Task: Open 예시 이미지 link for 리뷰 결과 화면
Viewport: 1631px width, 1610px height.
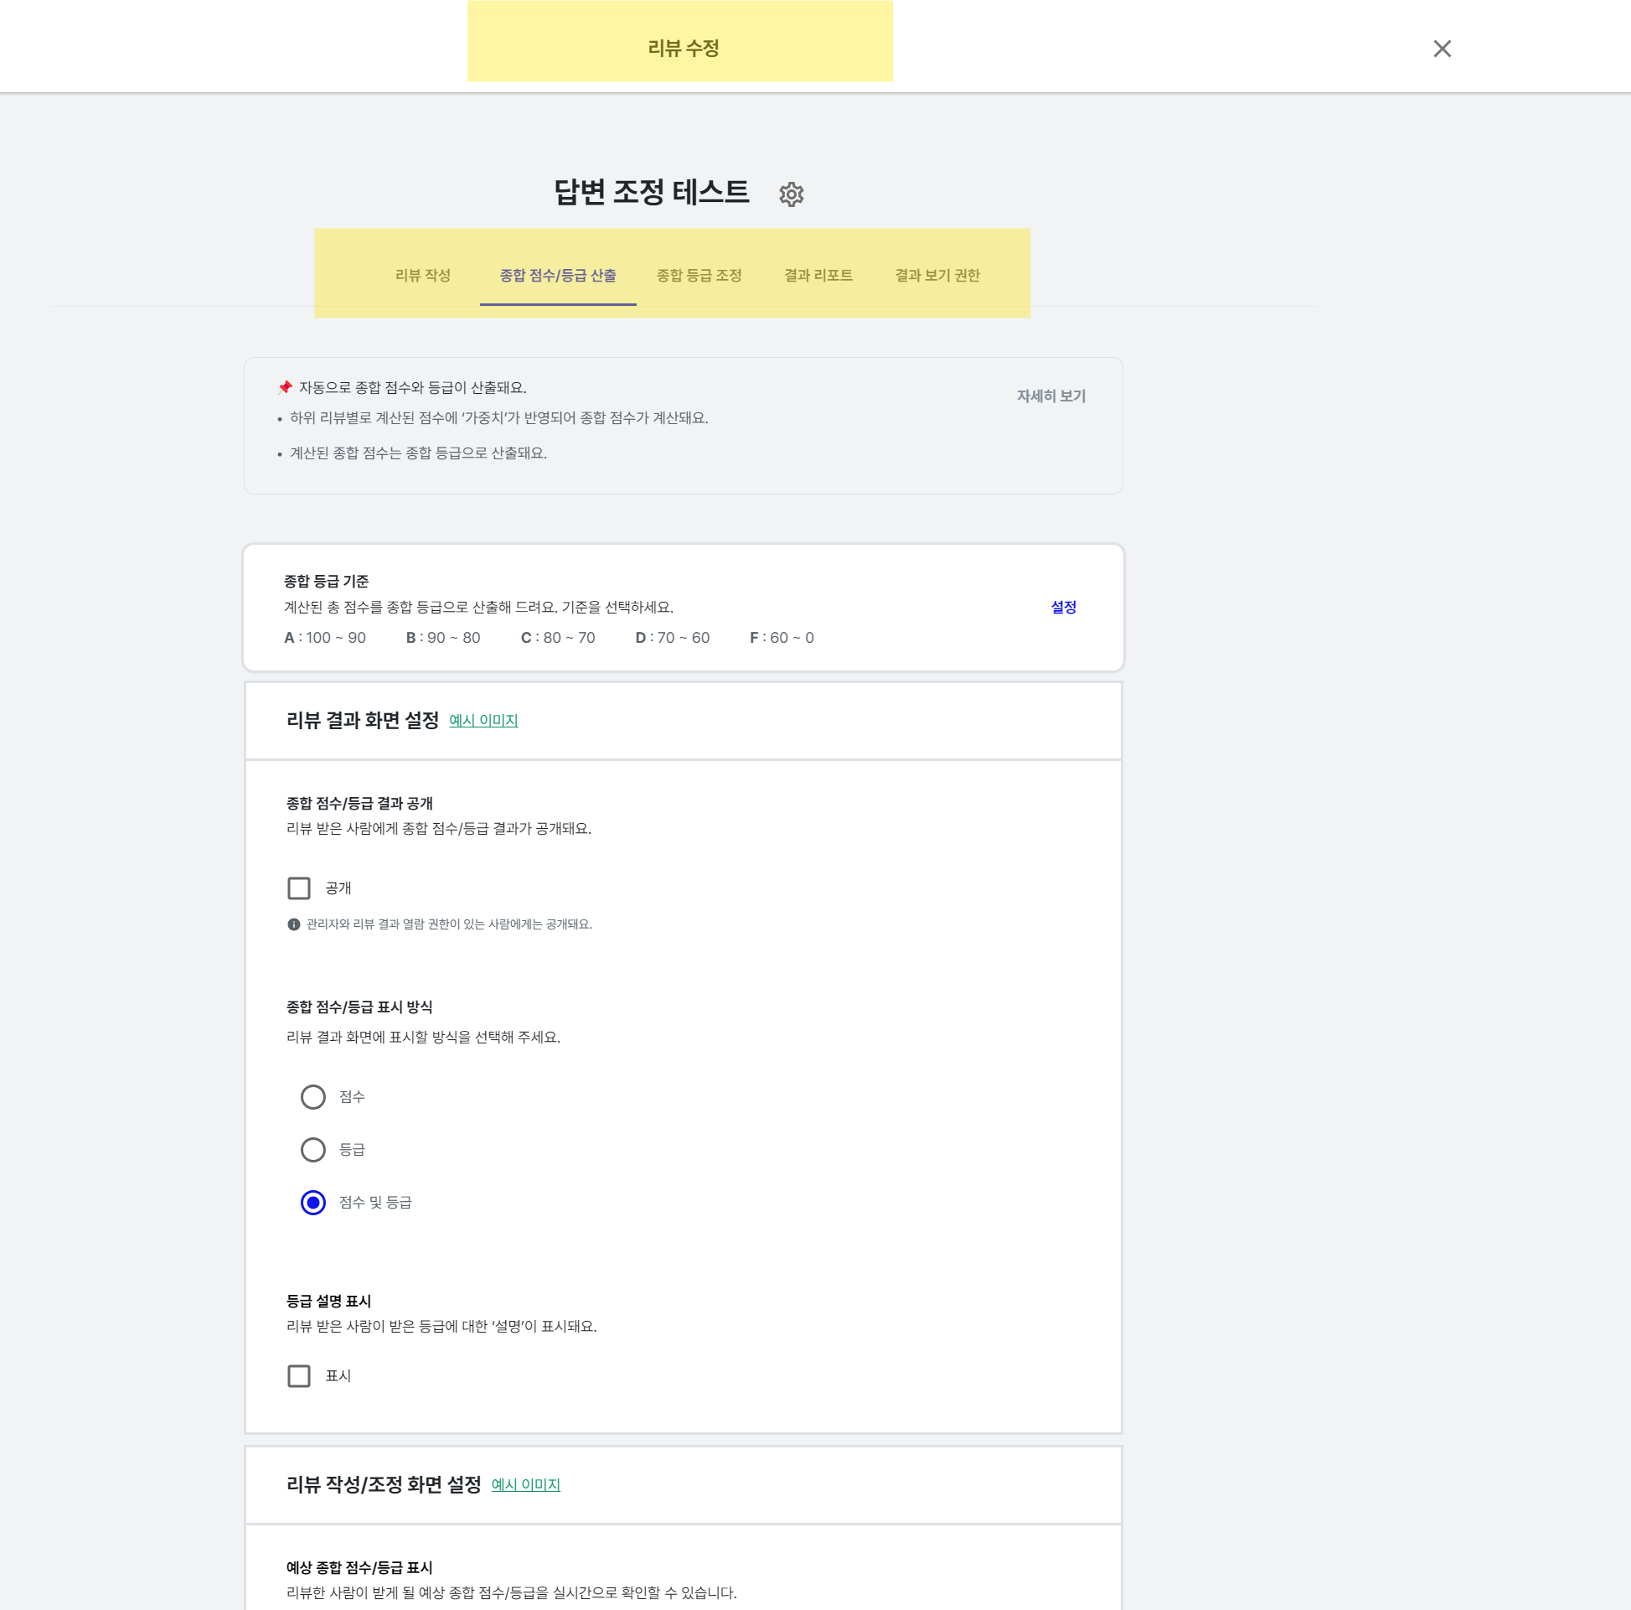Action: (483, 721)
